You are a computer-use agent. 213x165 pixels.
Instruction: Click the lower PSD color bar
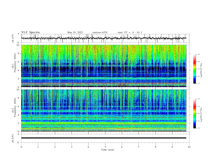(x=194, y=114)
